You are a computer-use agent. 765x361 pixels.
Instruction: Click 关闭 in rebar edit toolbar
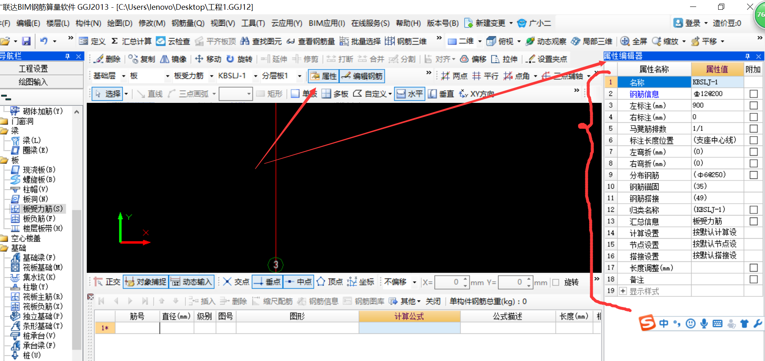click(x=433, y=301)
